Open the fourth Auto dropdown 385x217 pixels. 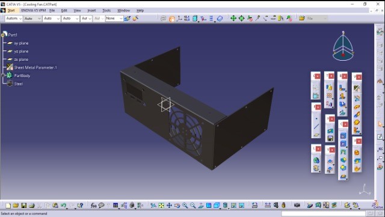click(70, 19)
